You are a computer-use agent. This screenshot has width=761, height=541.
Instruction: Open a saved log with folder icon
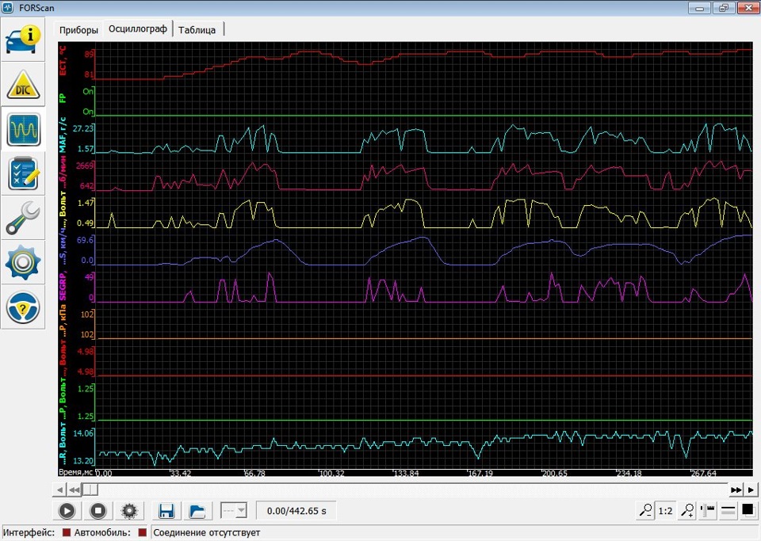click(x=197, y=510)
